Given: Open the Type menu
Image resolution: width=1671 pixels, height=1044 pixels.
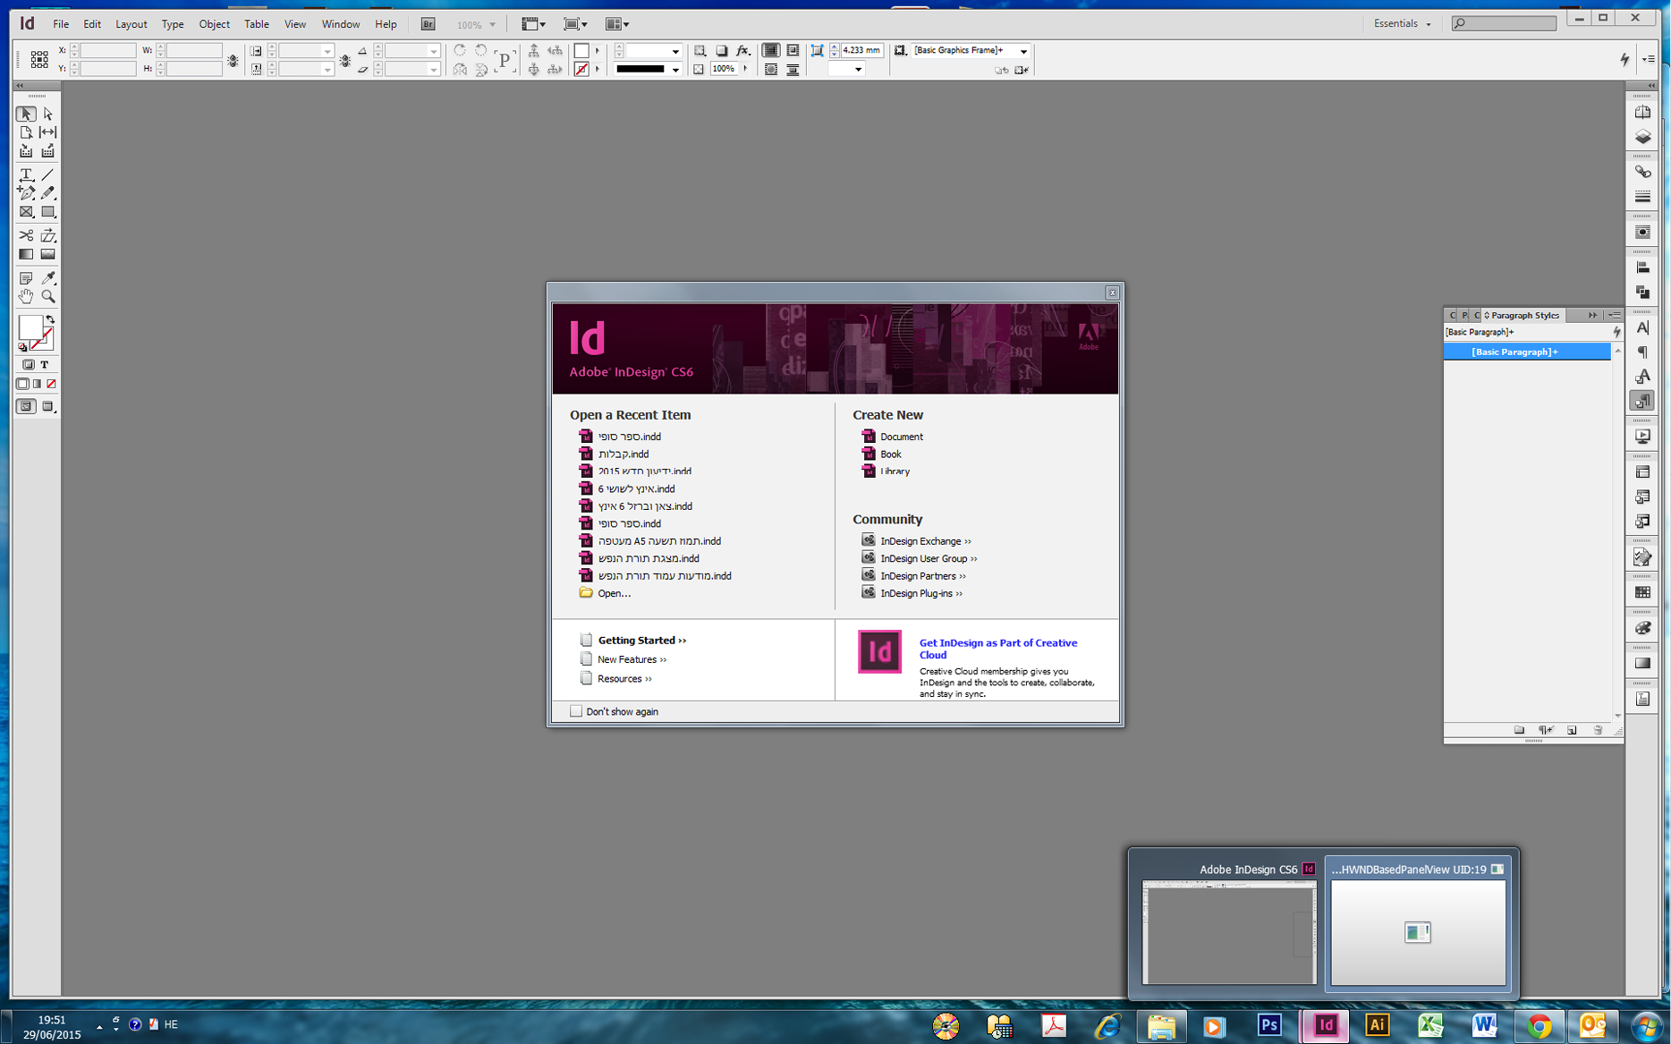Looking at the screenshot, I should click(x=173, y=24).
